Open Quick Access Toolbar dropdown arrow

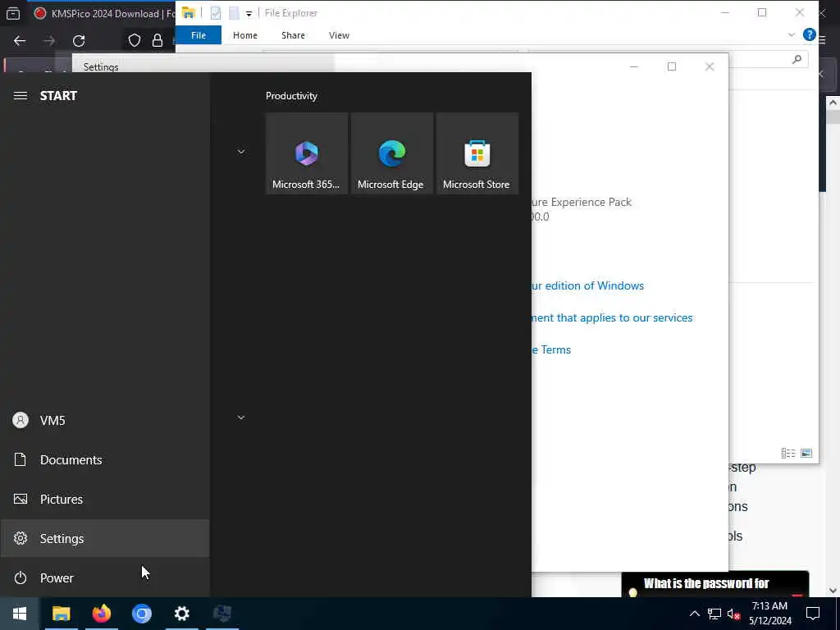pyautogui.click(x=249, y=14)
